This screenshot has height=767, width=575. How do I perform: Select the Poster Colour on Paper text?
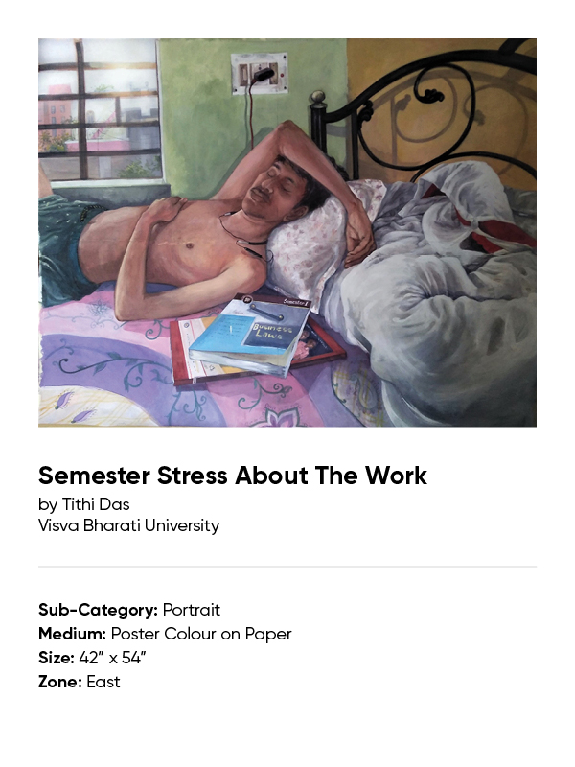pyautogui.click(x=201, y=634)
